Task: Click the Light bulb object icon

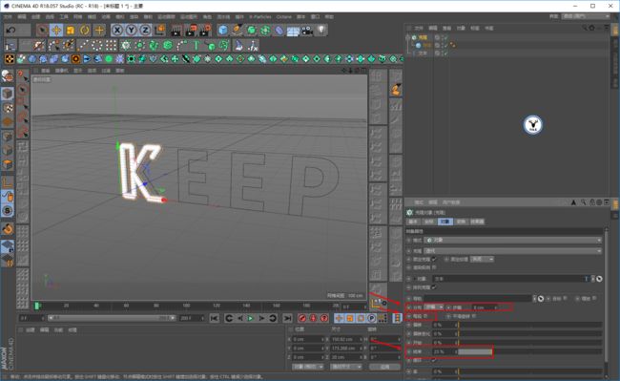Action: coord(321,30)
